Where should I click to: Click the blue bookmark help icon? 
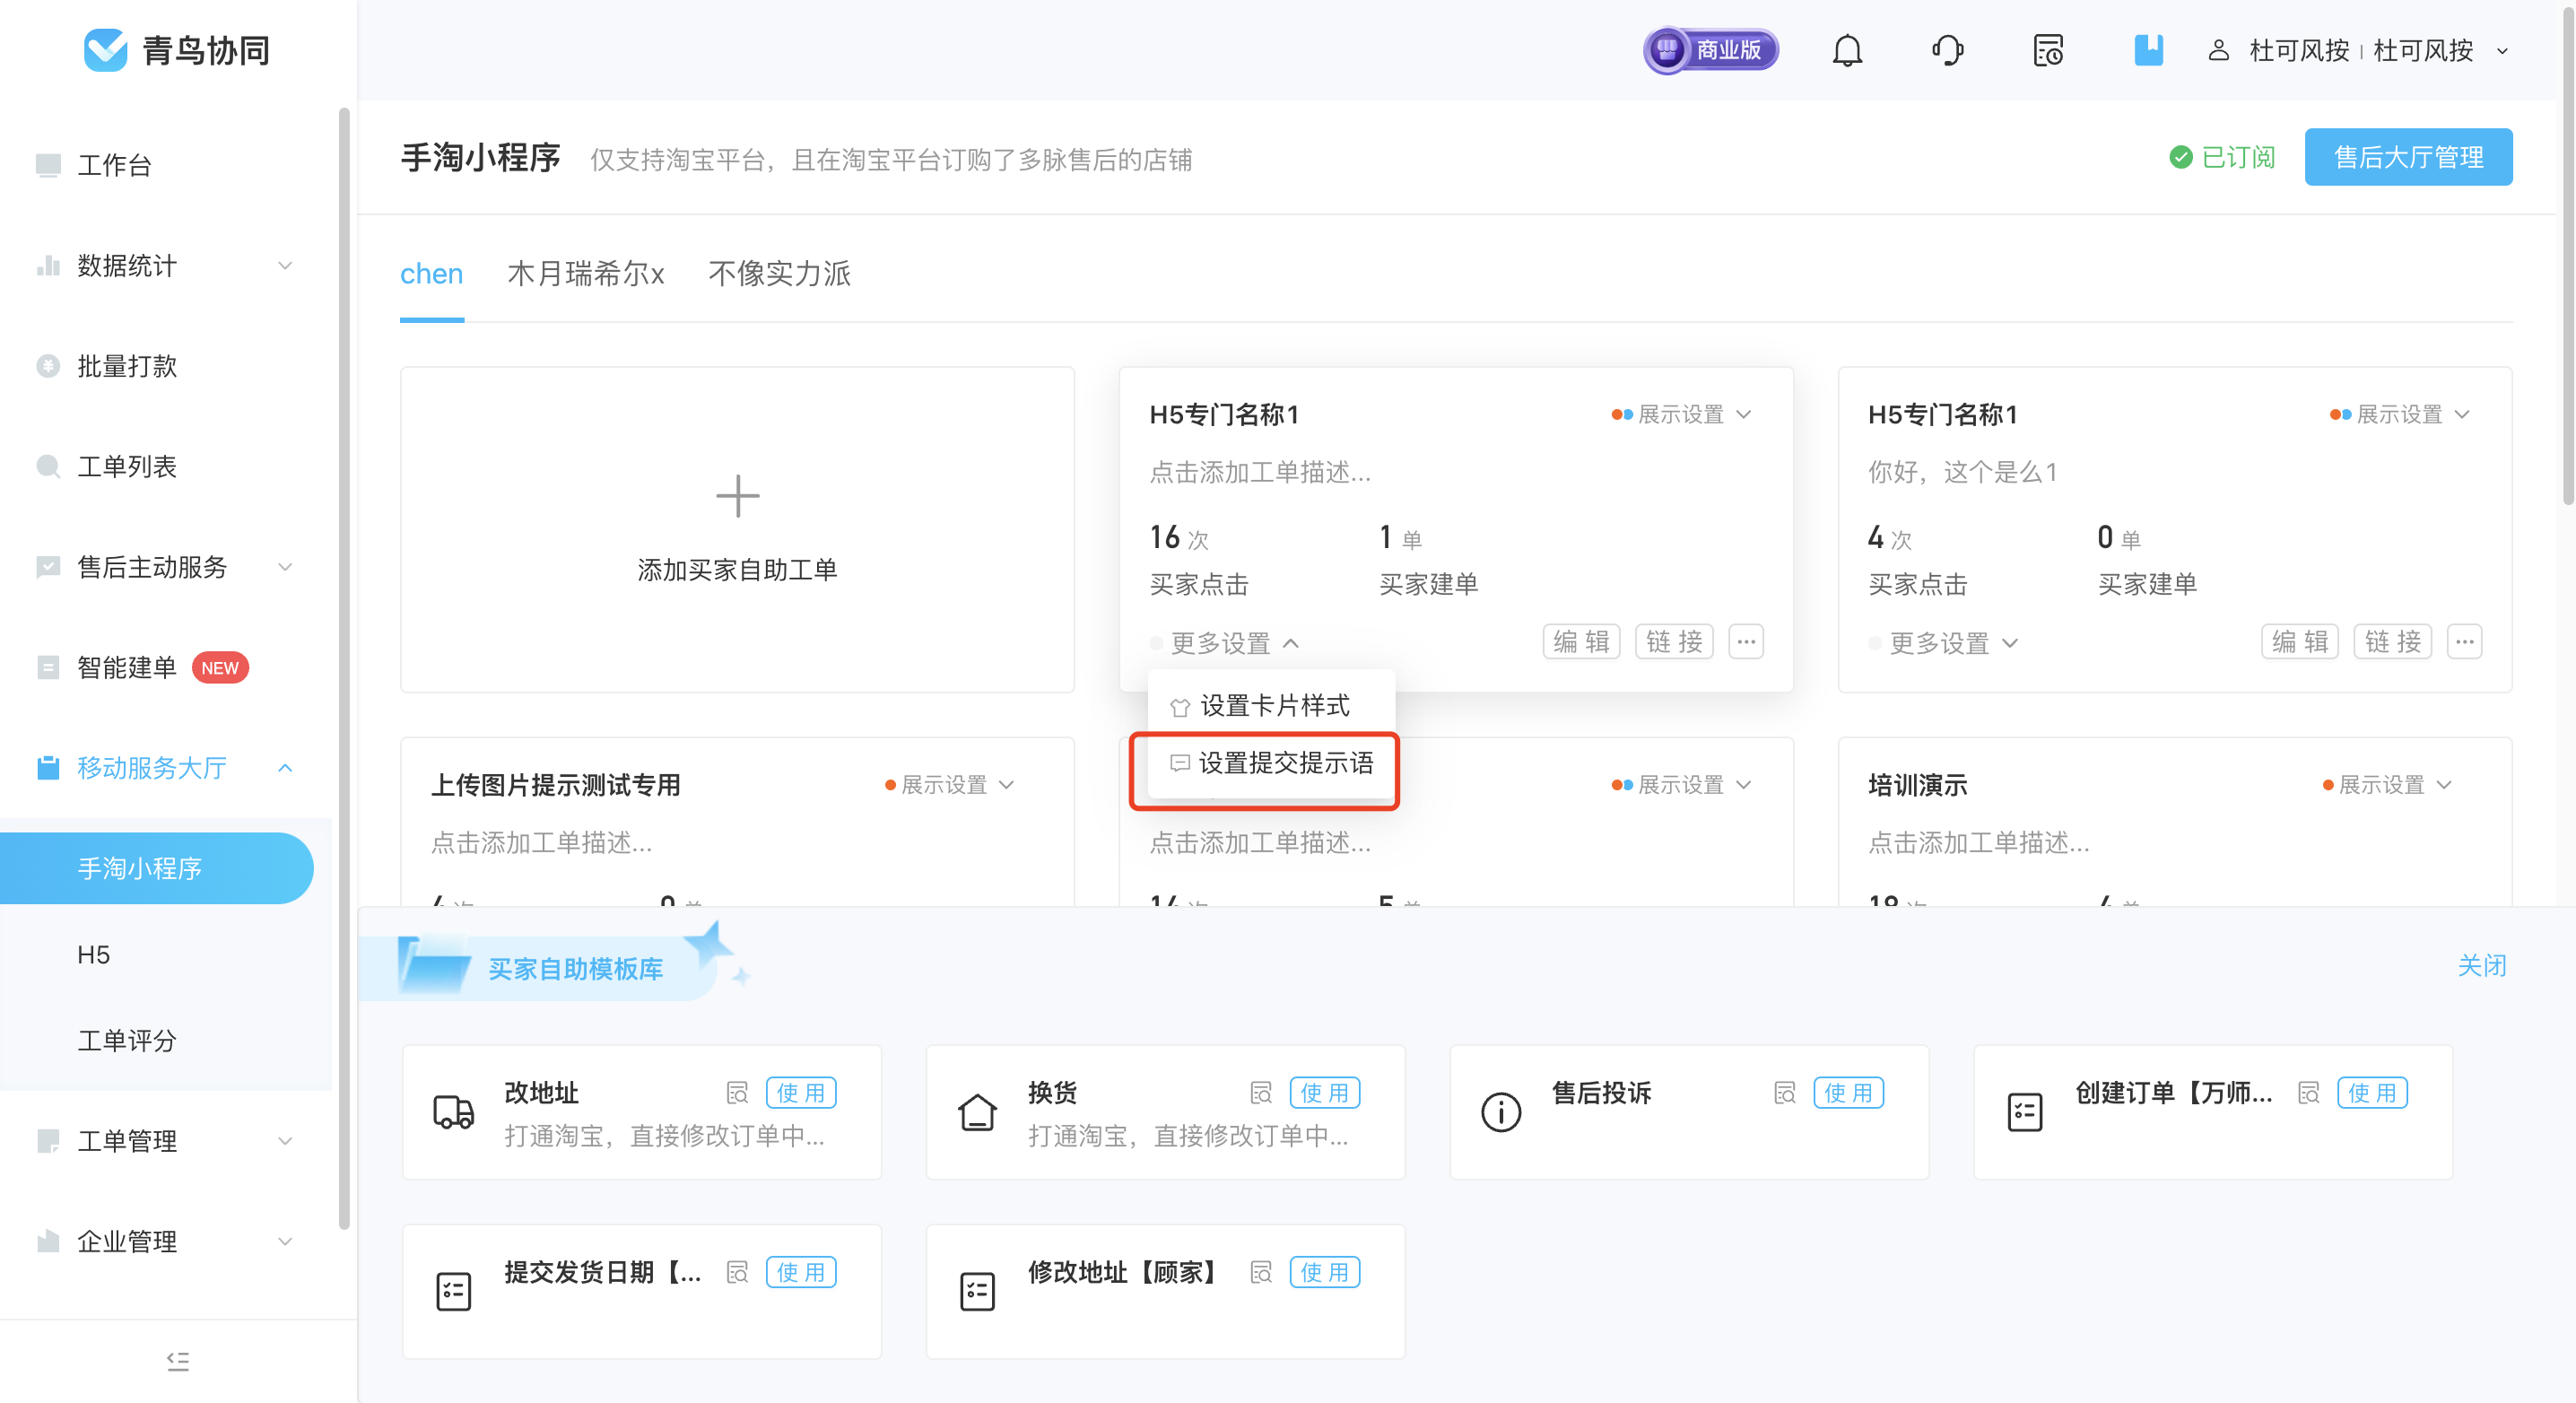pos(2148,50)
